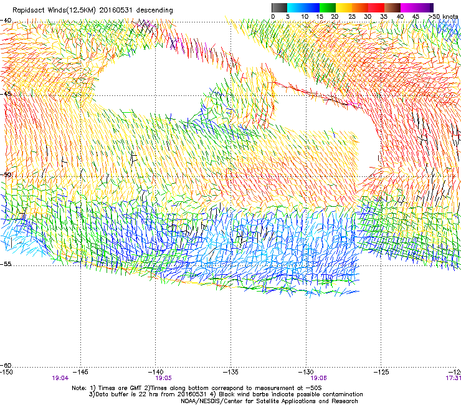Click the purple time stamp '17:31'
Viewport: 461px width, 405px height.
(453, 378)
